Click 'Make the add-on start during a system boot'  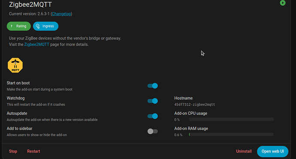coord(39,89)
